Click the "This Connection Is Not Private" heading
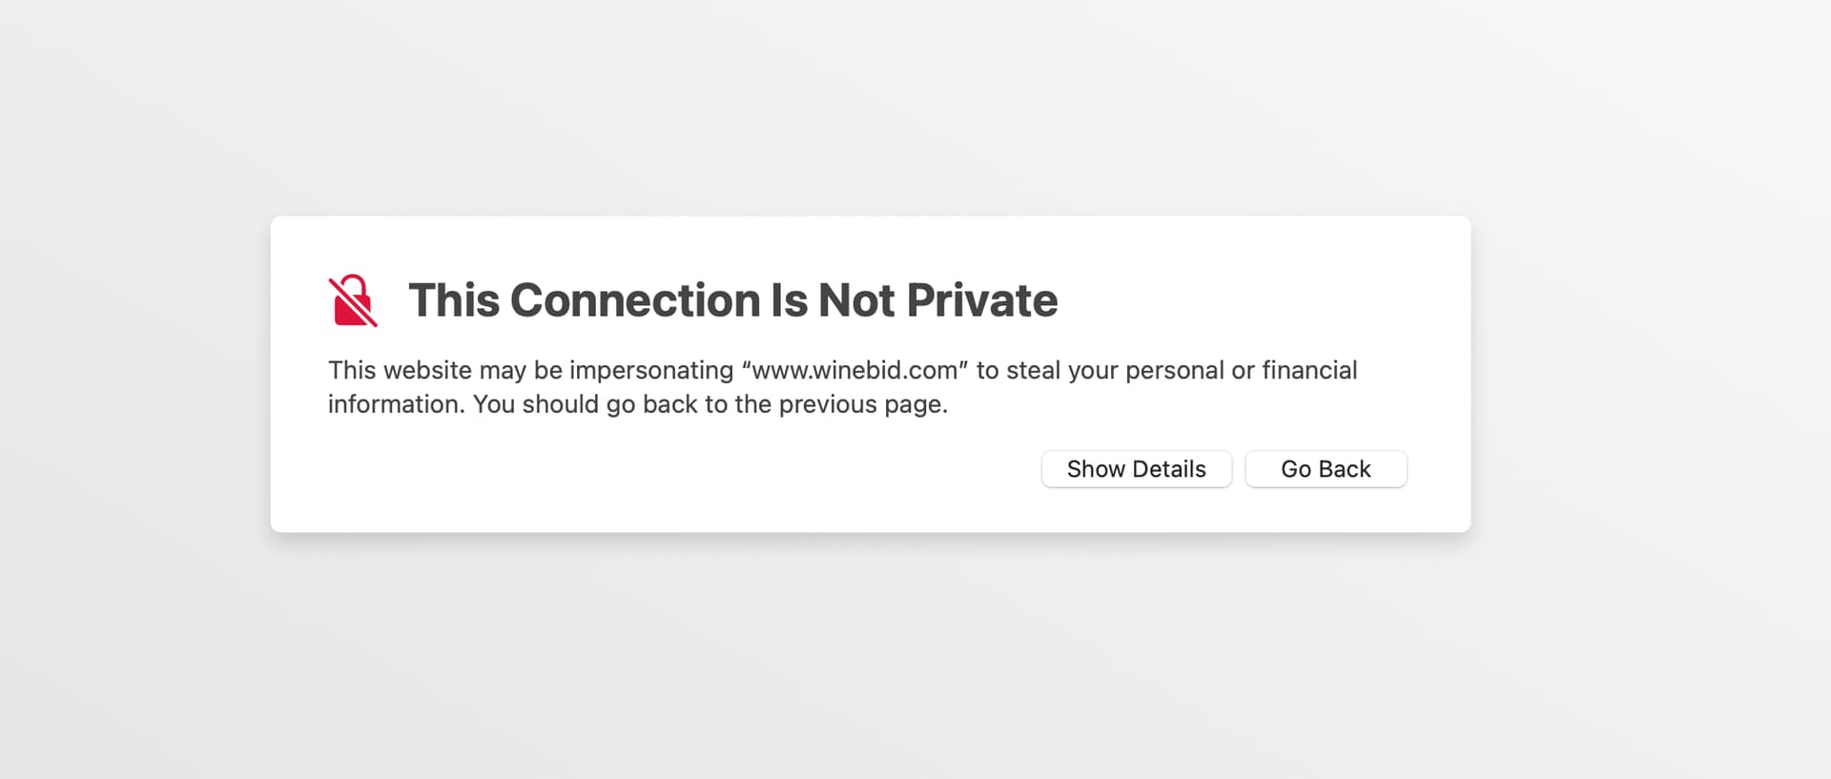Viewport: 1831px width, 779px height. [732, 300]
